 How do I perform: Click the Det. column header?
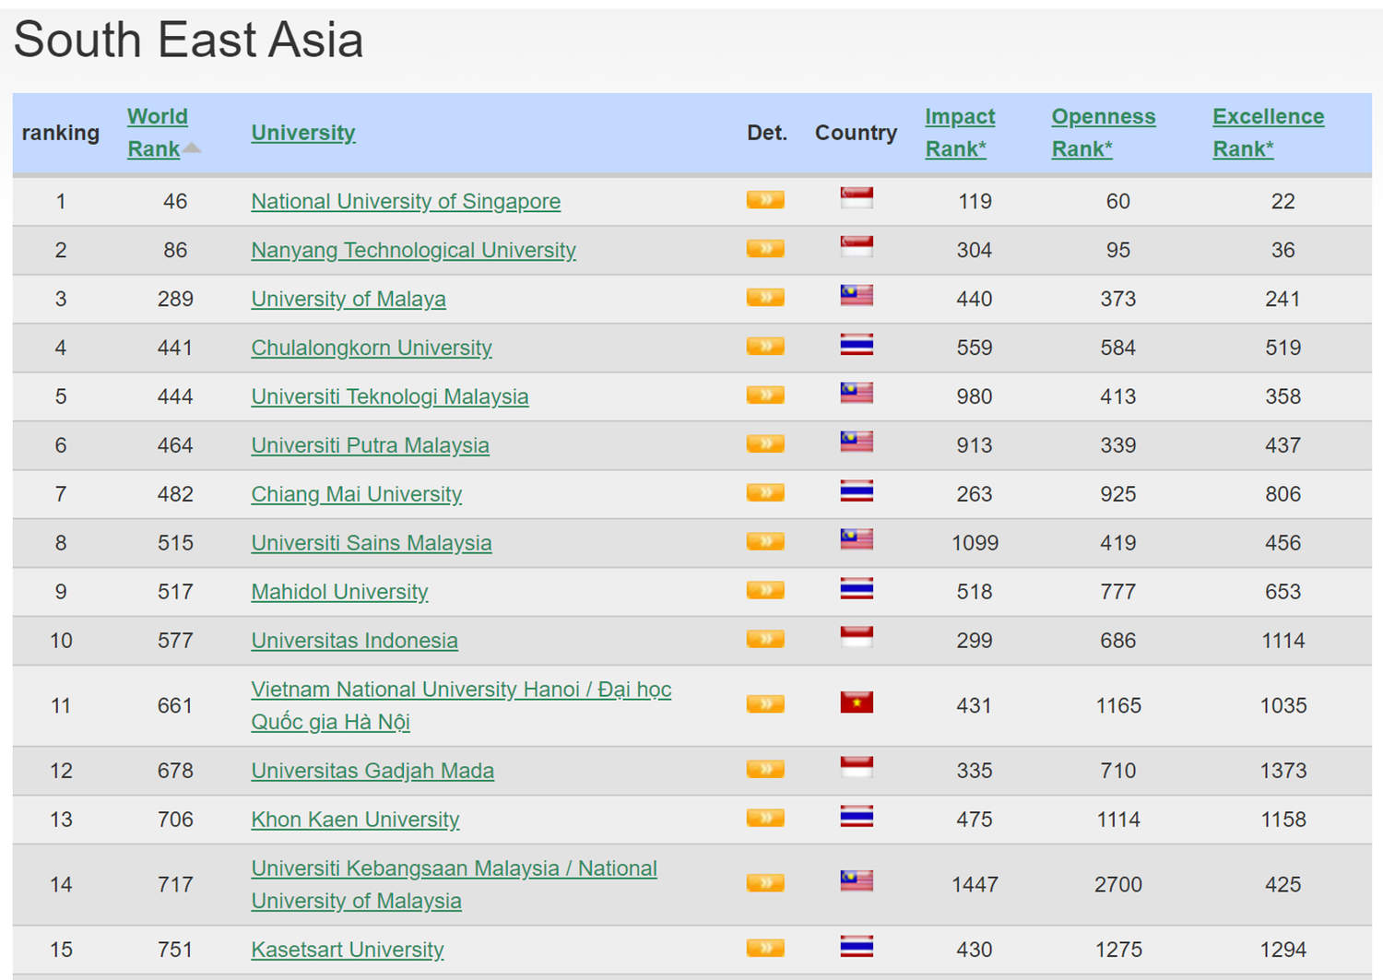coord(767,133)
